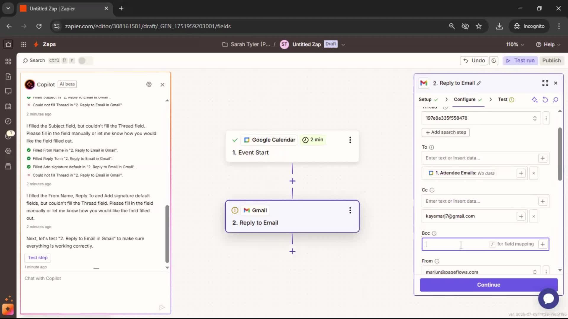Switch to the Setup tab
This screenshot has width=568, height=319.
tap(428, 100)
